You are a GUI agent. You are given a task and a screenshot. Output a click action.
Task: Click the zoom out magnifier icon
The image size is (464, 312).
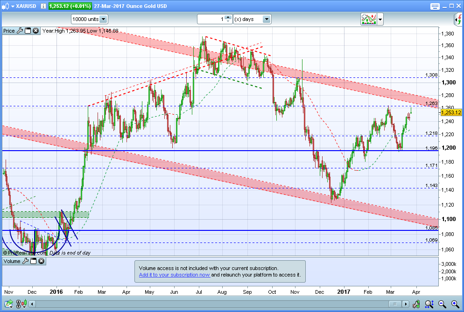pos(442,304)
